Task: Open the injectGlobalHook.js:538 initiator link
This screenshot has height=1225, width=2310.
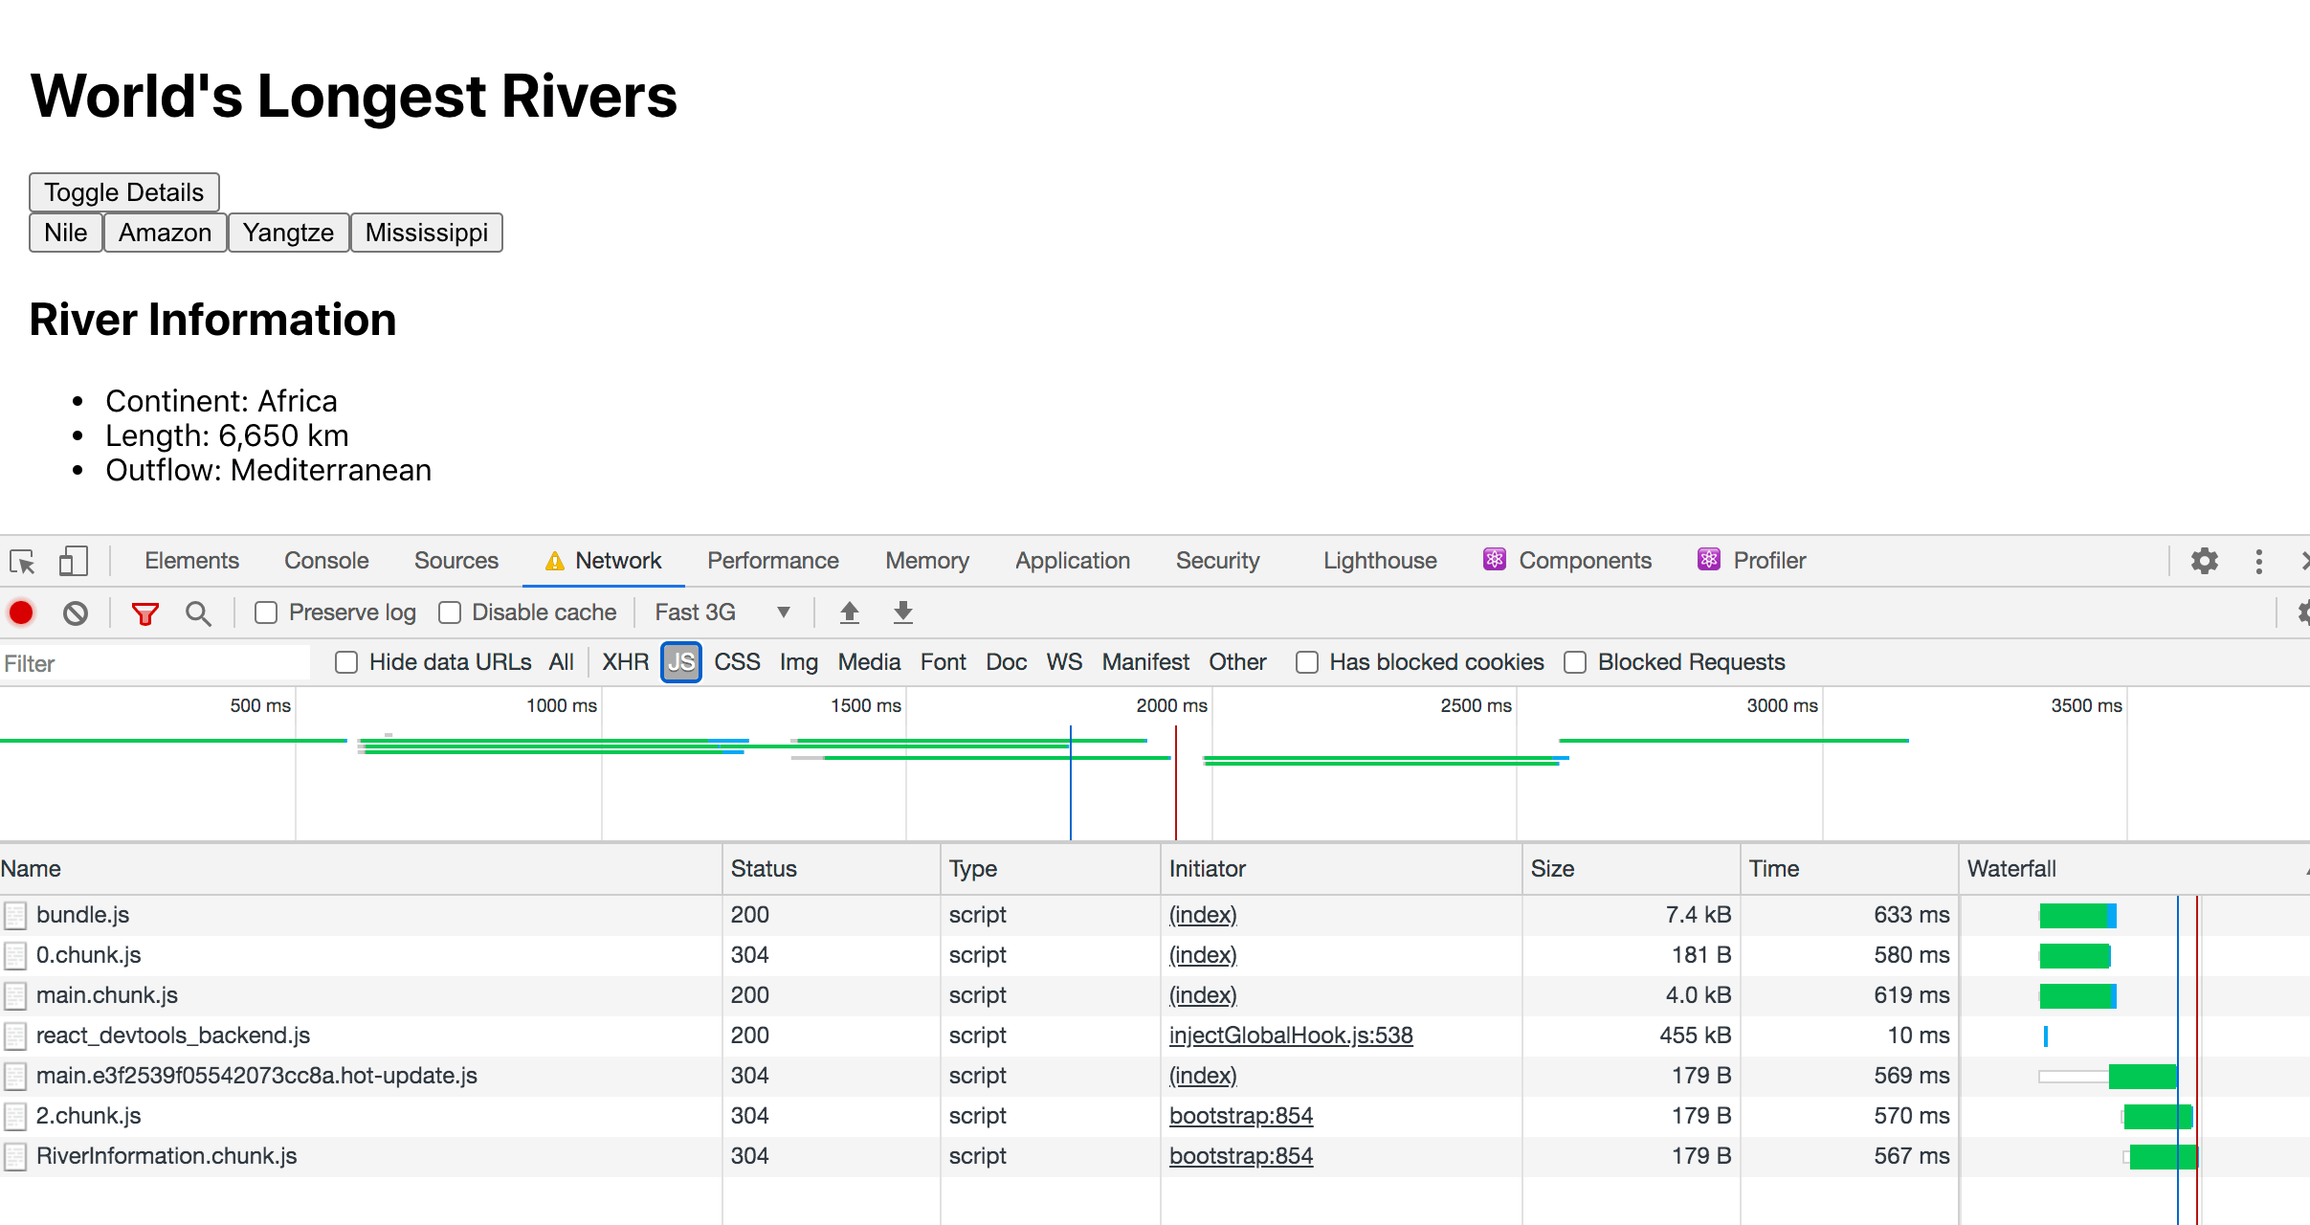Action: [x=1291, y=1036]
